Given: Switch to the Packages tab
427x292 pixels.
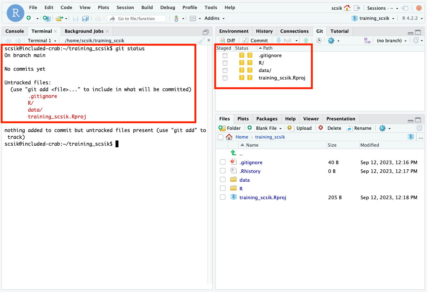Looking at the screenshot, I should click(267, 119).
